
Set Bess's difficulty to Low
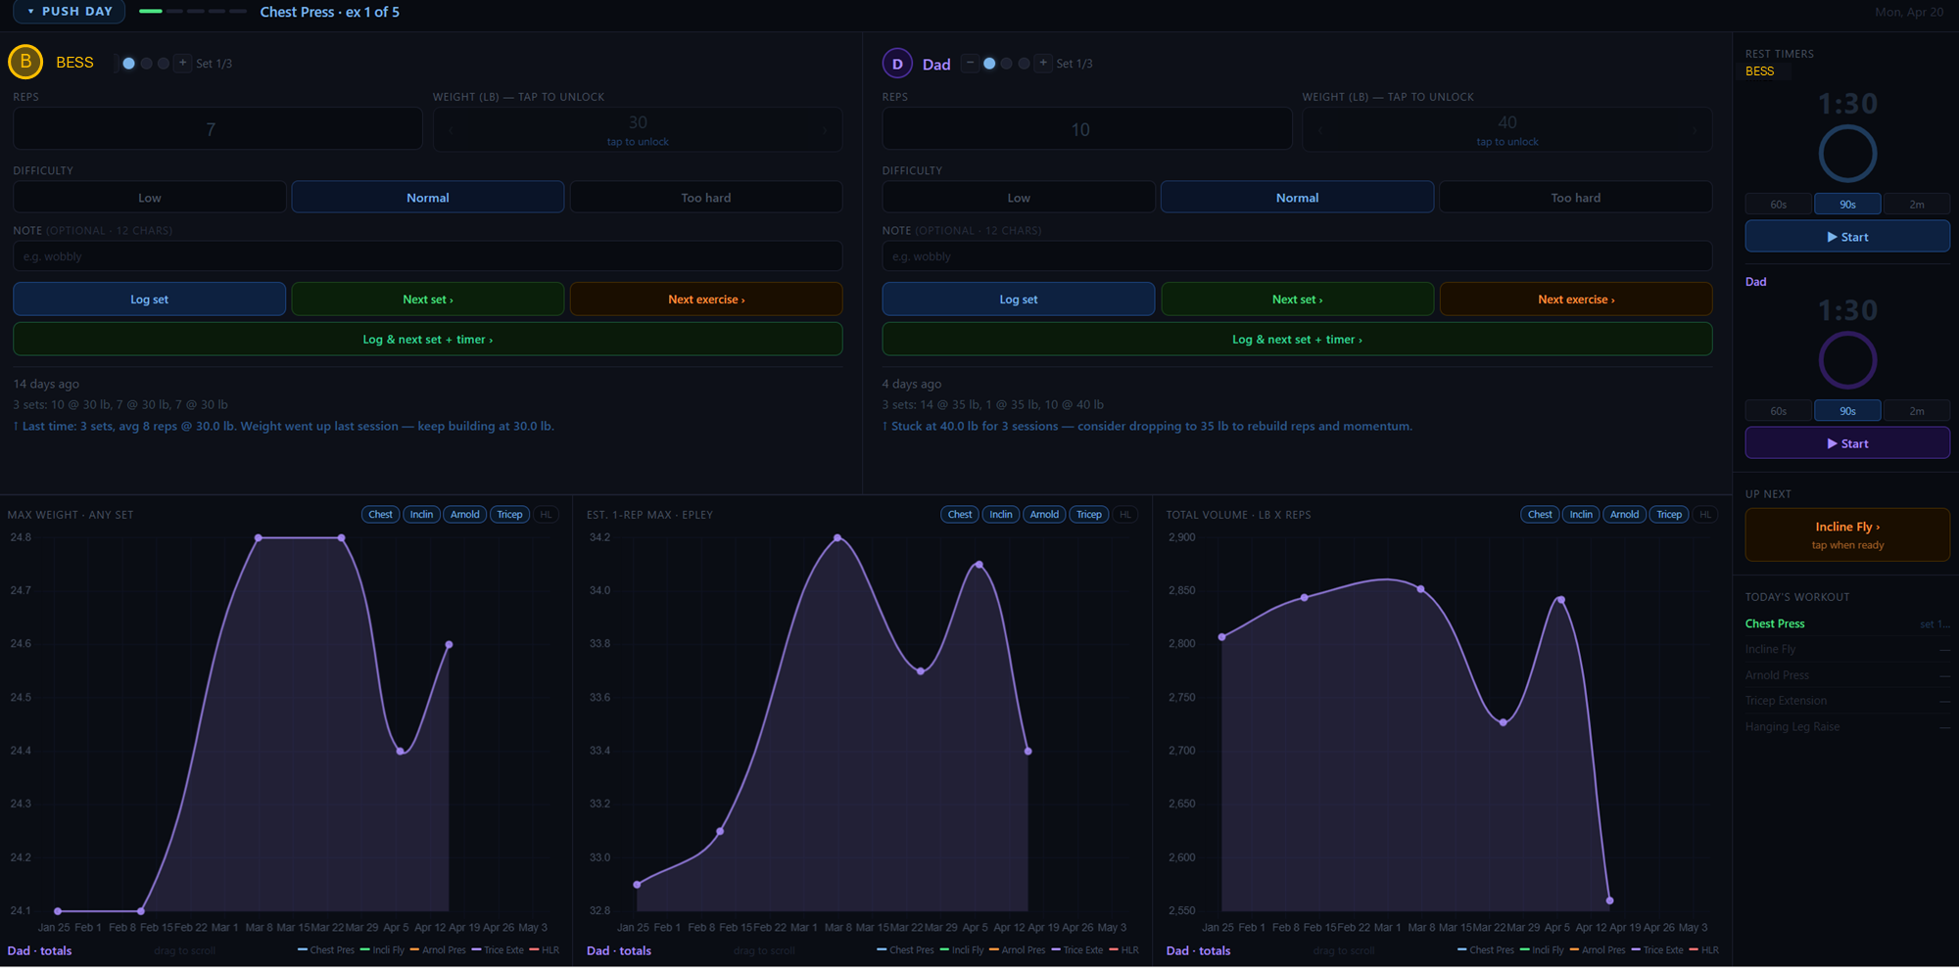[x=150, y=197]
